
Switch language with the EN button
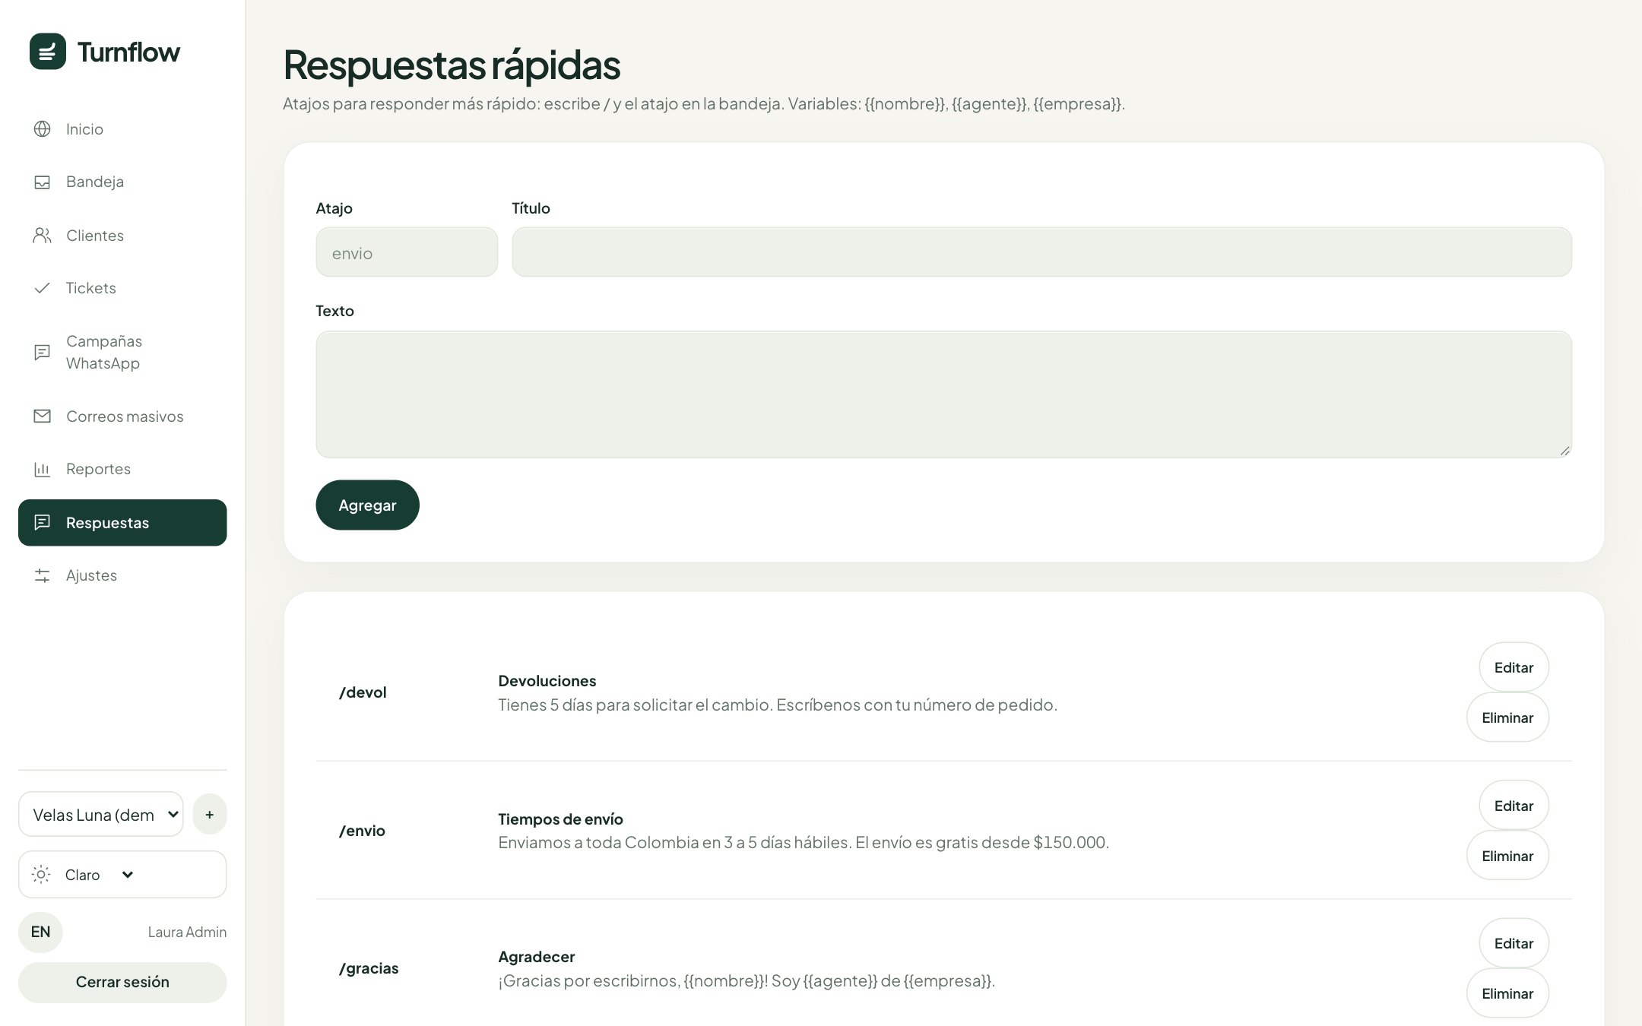(x=40, y=933)
